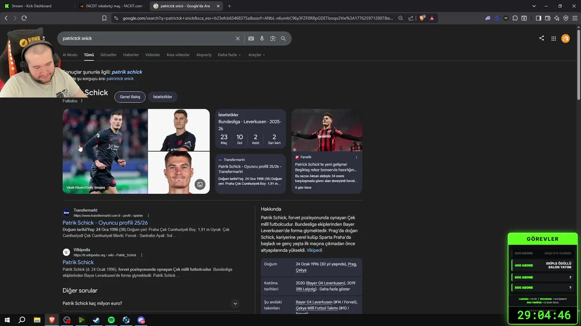Open options menu on Fanatik news card
This screenshot has height=326, width=581.
tap(356, 157)
